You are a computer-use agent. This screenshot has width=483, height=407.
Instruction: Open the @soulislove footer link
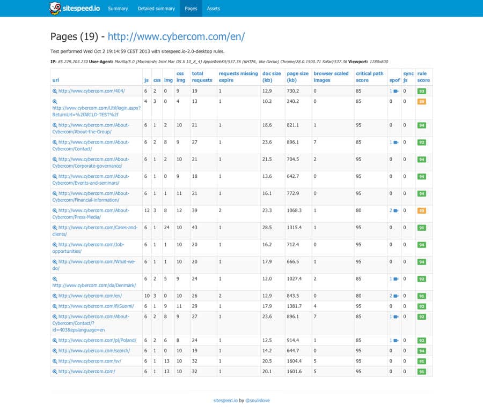(x=258, y=400)
